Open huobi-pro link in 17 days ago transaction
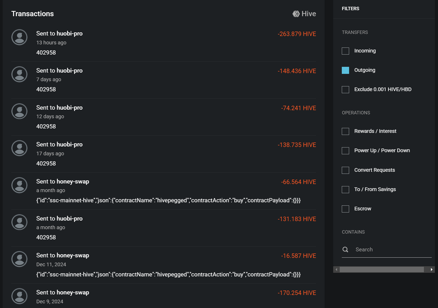 (x=70, y=144)
